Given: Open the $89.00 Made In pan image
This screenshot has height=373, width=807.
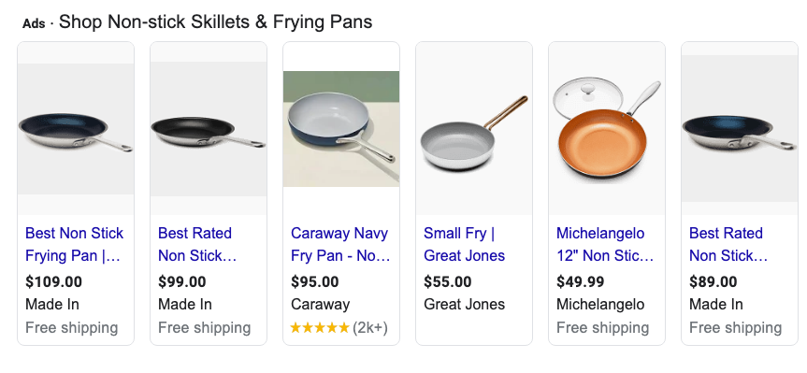Looking at the screenshot, I should click(740, 129).
